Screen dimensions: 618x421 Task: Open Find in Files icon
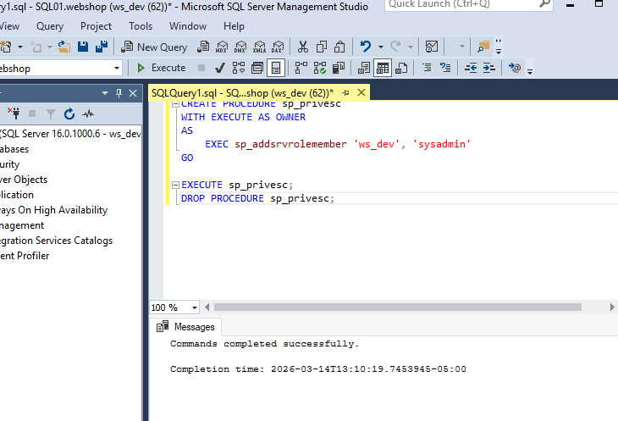click(483, 47)
